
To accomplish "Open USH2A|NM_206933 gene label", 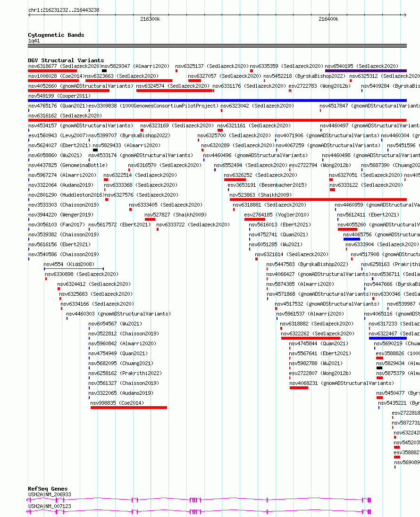I will 50,494.
